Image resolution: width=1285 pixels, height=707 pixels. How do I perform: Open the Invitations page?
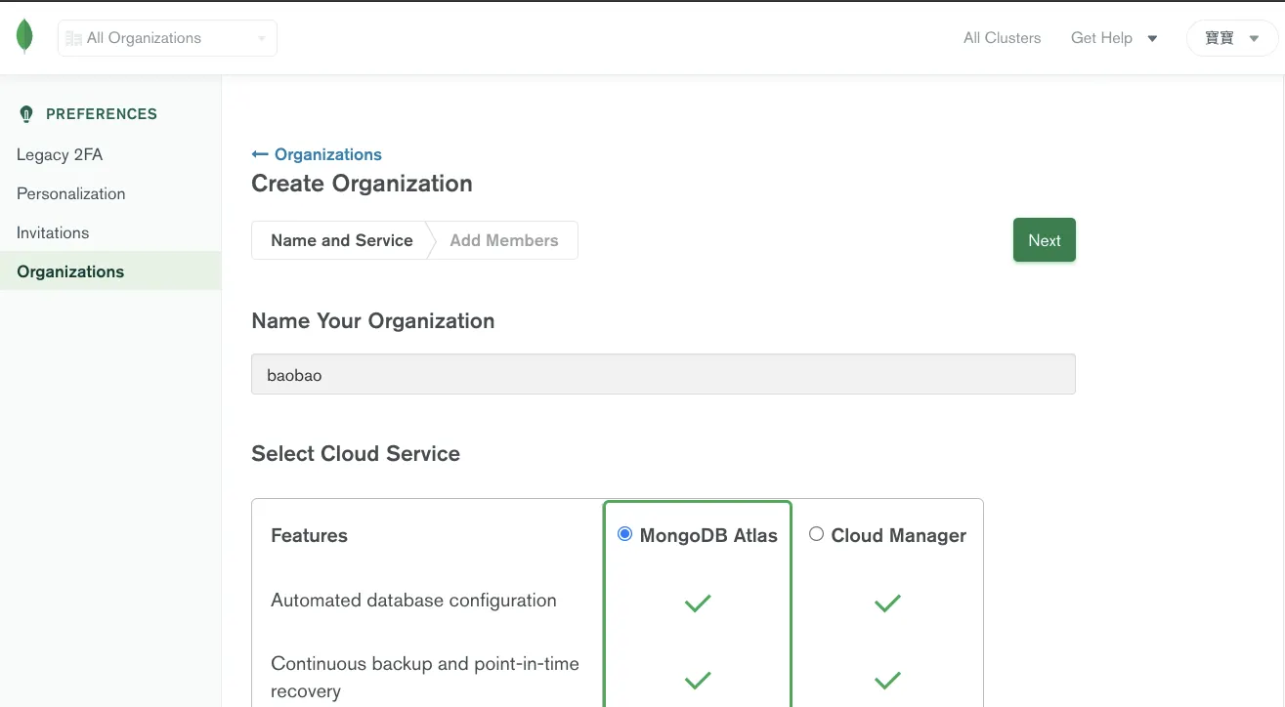[x=53, y=232]
